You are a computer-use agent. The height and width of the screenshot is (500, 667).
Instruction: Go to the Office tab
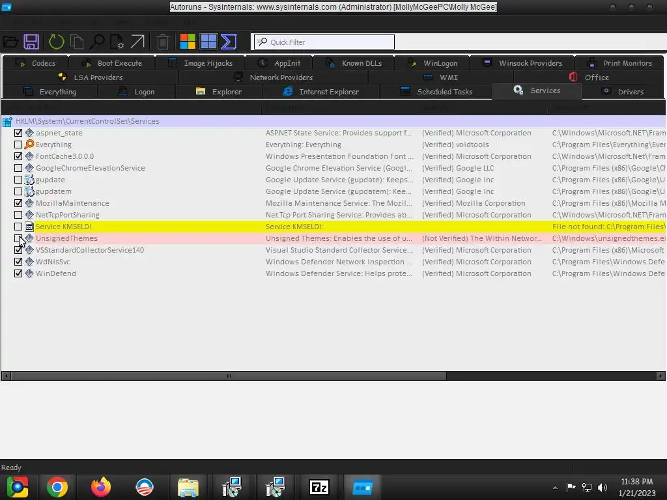click(589, 77)
